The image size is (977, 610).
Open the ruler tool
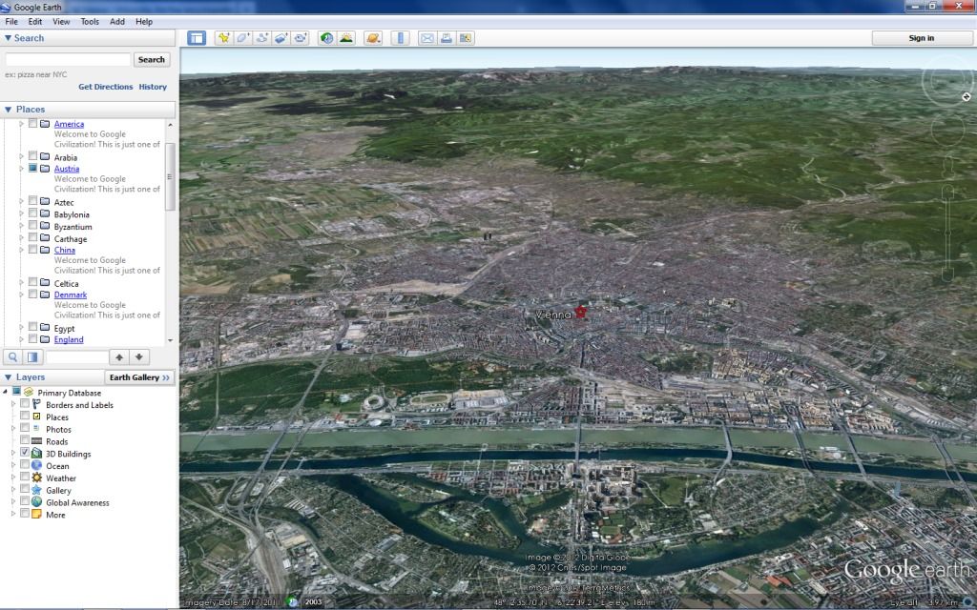click(400, 38)
